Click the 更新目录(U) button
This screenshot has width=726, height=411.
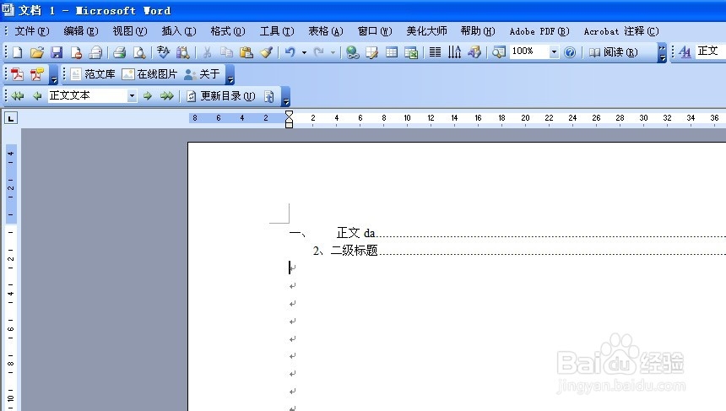tap(221, 96)
